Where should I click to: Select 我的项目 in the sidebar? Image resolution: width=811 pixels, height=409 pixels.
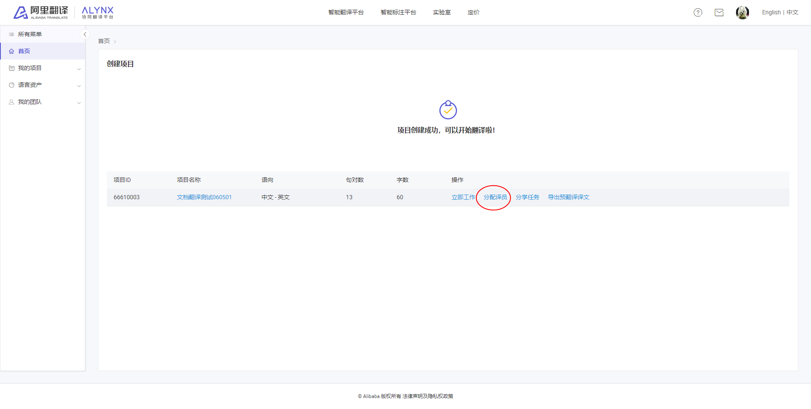click(x=43, y=68)
